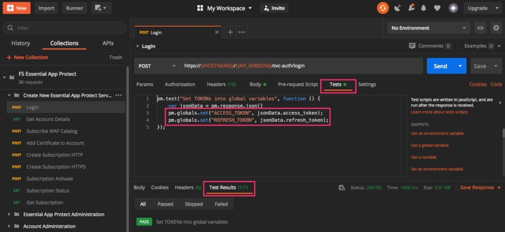Open the My Workspace dropdown
Image resolution: width=505 pixels, height=232 pixels.
(229, 8)
